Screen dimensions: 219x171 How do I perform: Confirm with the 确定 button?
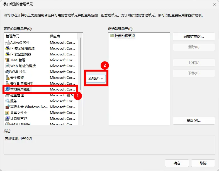[x=177, y=163]
